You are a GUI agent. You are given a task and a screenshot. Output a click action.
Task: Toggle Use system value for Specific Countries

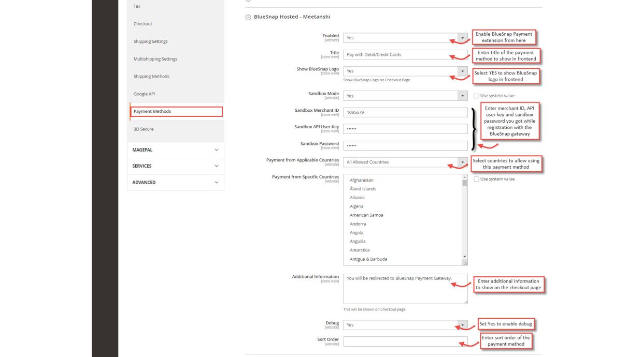click(x=477, y=179)
